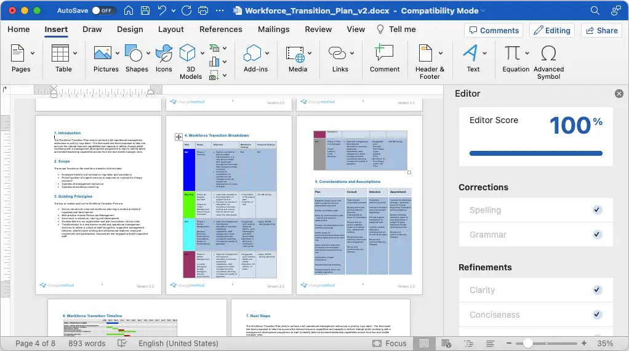Insert a Comment using the ribbon icon
Viewport: 629px width, 351px height.
pyautogui.click(x=384, y=53)
